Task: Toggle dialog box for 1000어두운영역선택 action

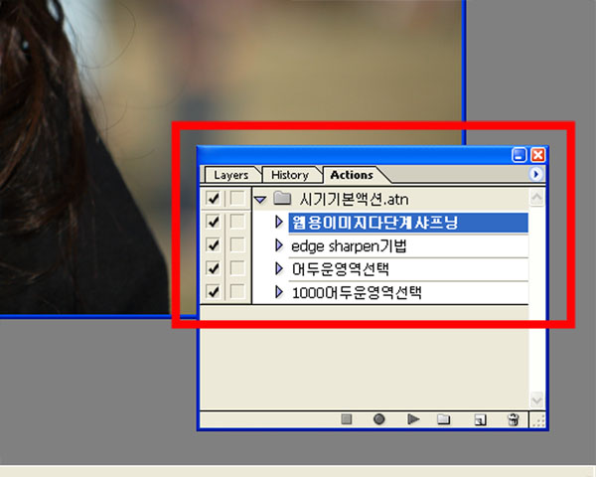Action: [237, 292]
